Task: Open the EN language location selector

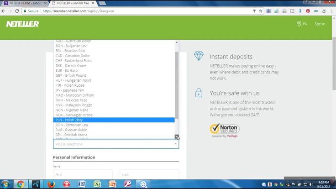Action: (x=302, y=24)
